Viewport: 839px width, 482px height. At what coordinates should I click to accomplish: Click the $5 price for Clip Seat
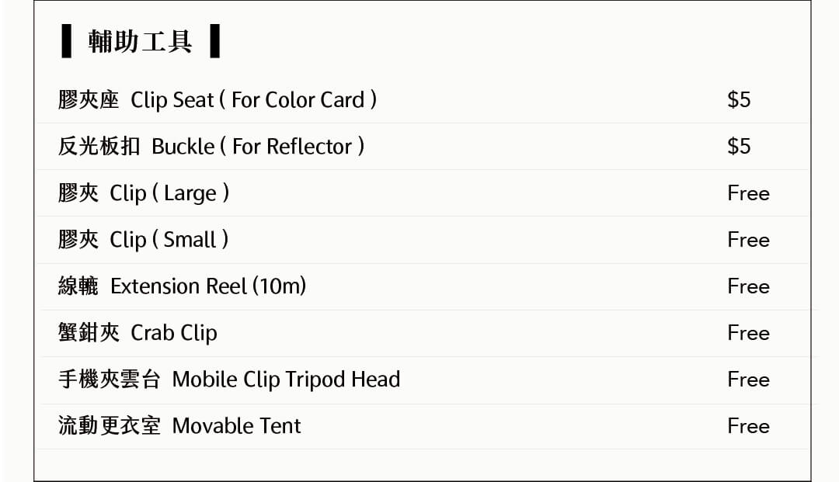pyautogui.click(x=739, y=100)
